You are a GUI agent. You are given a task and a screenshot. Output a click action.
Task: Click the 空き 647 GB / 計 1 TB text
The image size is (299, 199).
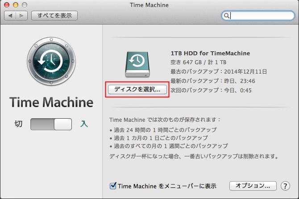pos(198,62)
